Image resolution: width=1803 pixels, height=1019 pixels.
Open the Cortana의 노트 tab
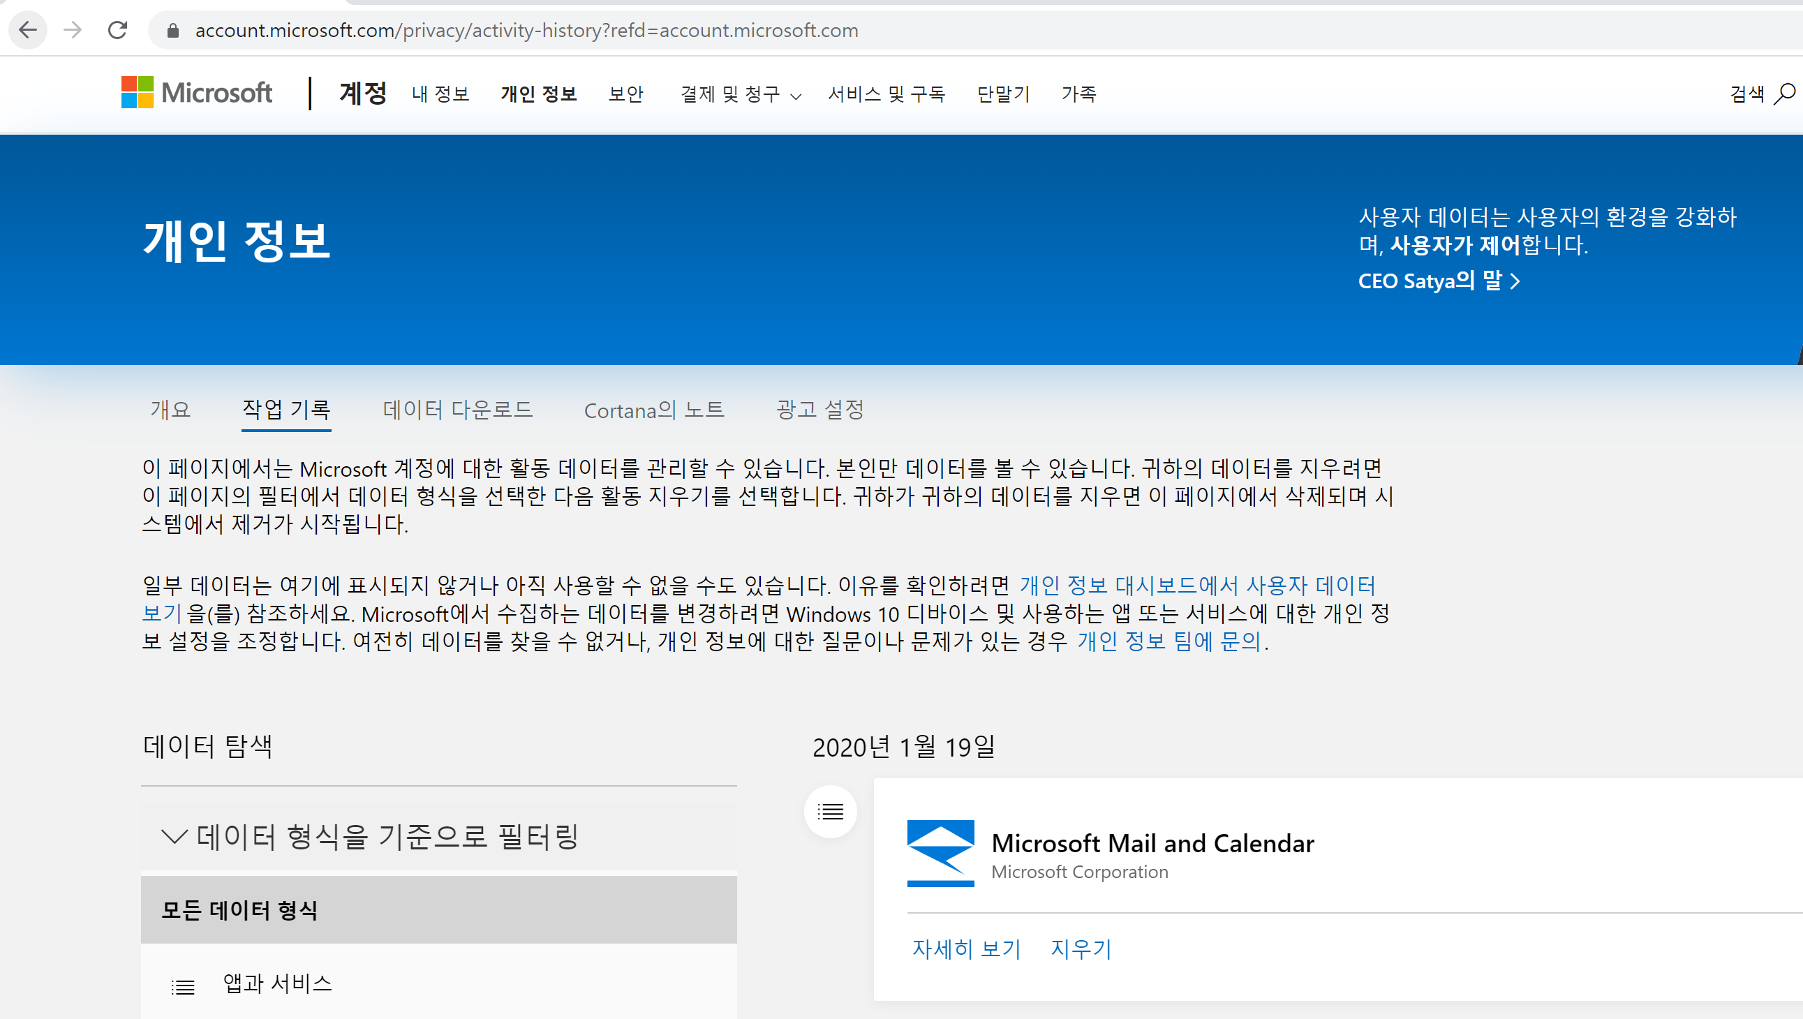pyautogui.click(x=654, y=410)
